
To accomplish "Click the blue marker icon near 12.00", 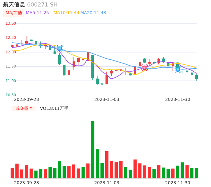I will pyautogui.click(x=60, y=48).
